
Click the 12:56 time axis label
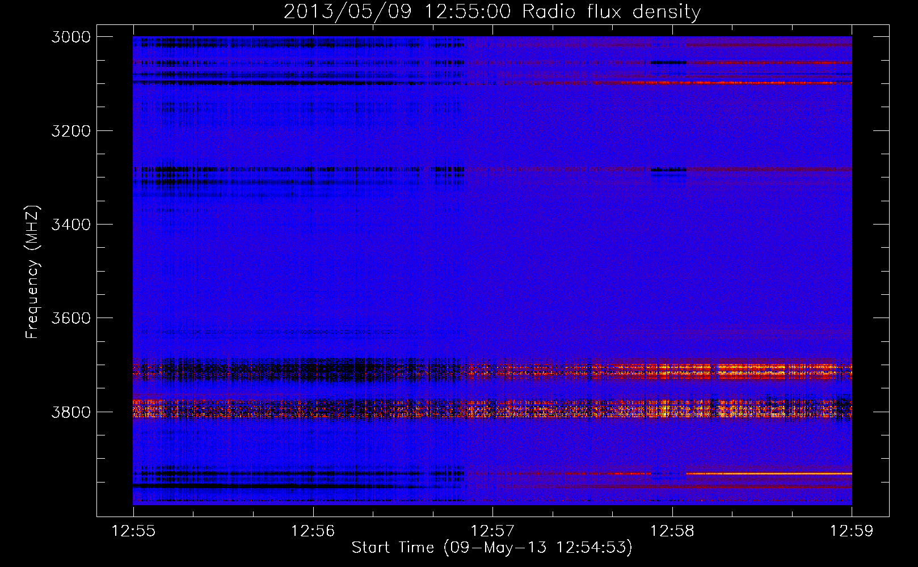point(313,531)
